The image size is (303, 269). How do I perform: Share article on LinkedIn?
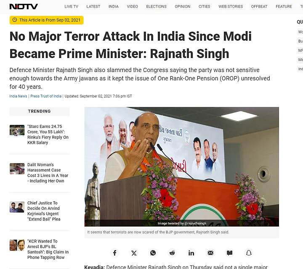click(x=191, y=253)
